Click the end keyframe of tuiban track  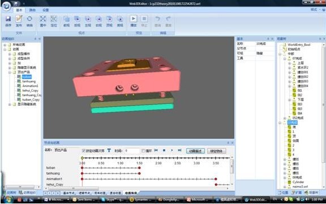click(x=139, y=168)
